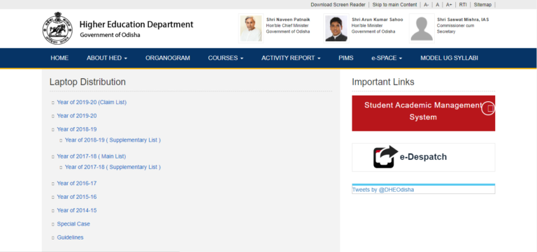
Task: Reset font size with A button
Action: (x=437, y=5)
